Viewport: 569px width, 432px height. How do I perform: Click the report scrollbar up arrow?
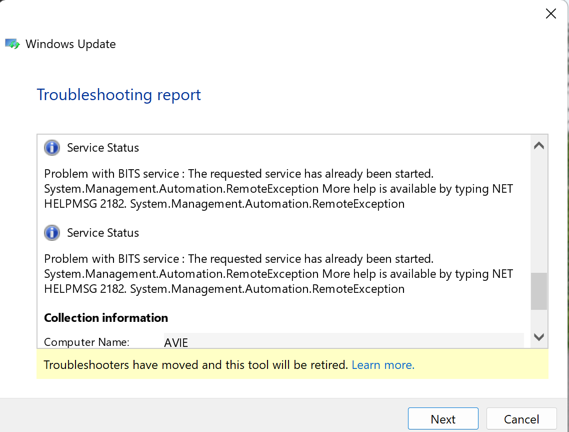point(539,146)
